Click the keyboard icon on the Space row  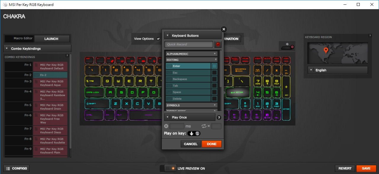pyautogui.click(x=169, y=92)
